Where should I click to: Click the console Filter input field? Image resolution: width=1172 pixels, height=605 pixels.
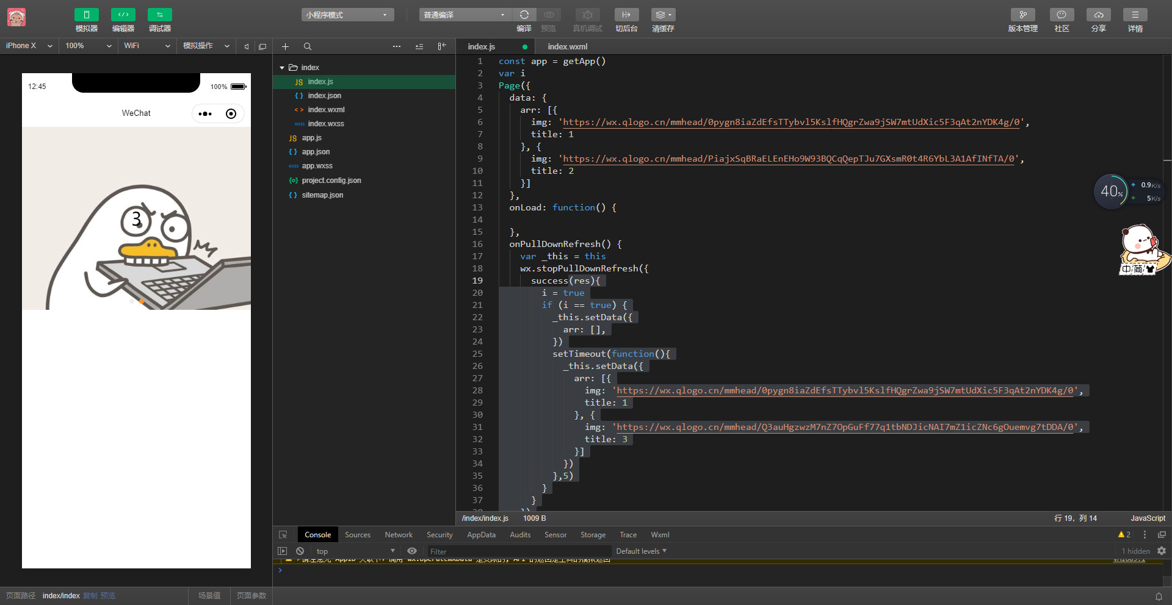point(519,551)
